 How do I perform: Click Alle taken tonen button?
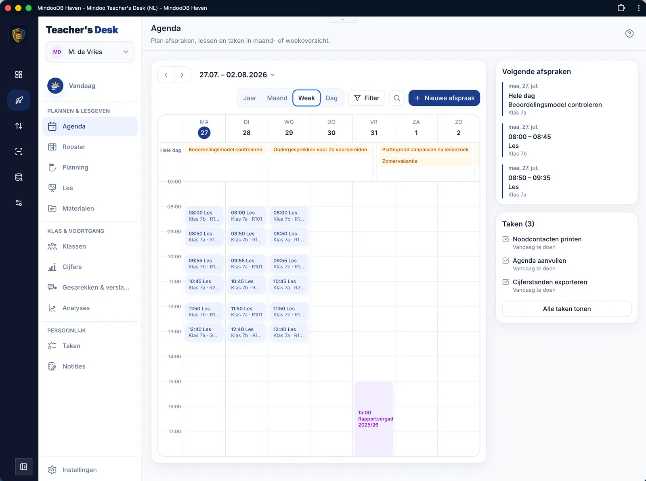coord(567,309)
